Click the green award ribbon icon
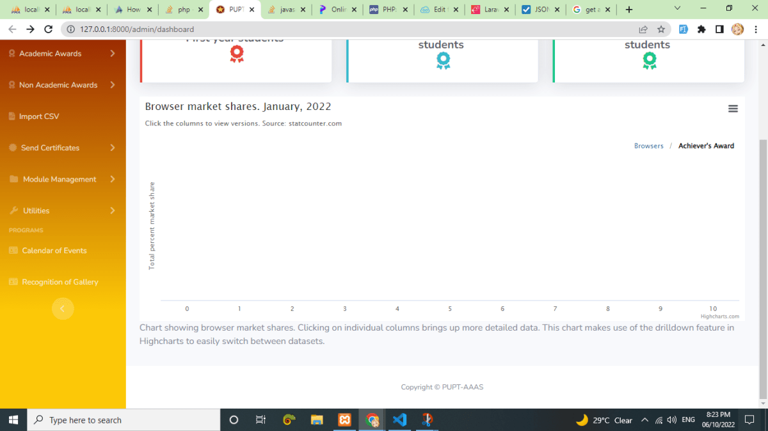768x431 pixels. pyautogui.click(x=650, y=61)
